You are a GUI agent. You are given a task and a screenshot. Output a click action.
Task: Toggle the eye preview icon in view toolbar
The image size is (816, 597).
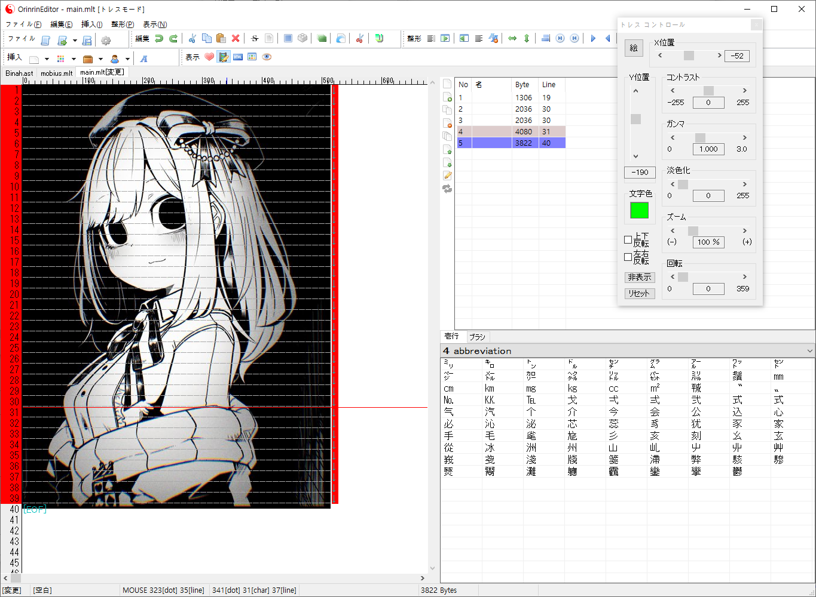click(267, 57)
